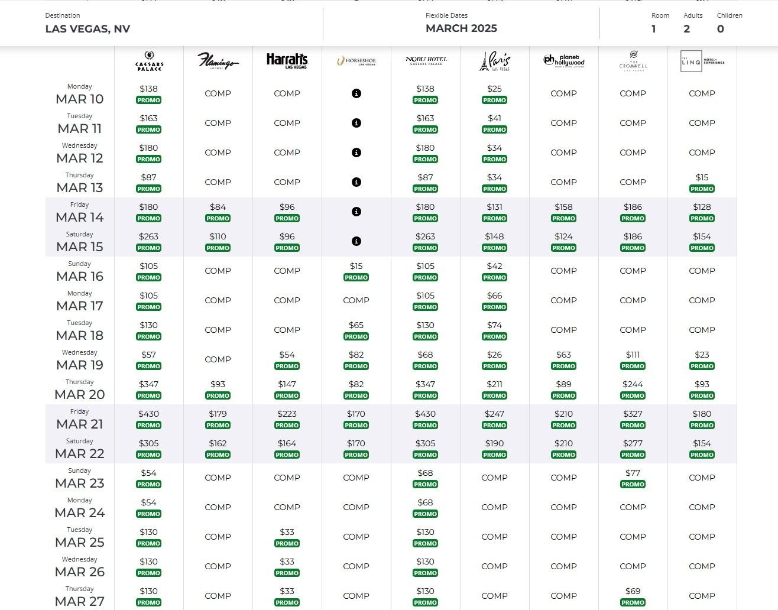Screen dimensions: 778x610
Task: Change the Children count of 0
Action: coord(720,29)
